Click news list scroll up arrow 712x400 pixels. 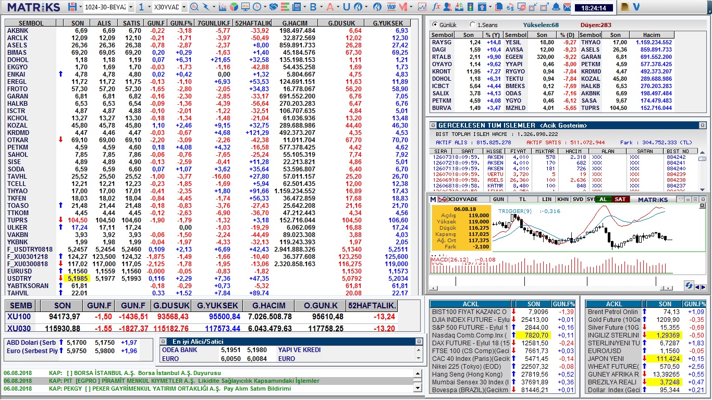417,373
